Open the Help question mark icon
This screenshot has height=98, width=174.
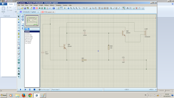[x=54, y=8]
